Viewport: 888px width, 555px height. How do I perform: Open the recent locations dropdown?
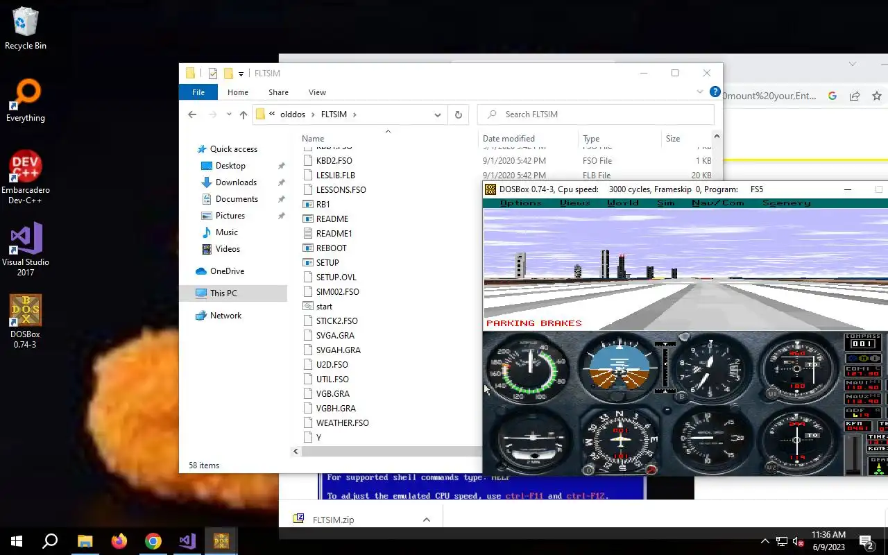[x=229, y=114]
